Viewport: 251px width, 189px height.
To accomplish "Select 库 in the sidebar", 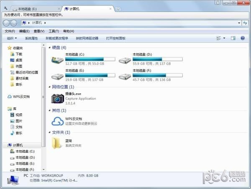I will (x=12, y=109).
